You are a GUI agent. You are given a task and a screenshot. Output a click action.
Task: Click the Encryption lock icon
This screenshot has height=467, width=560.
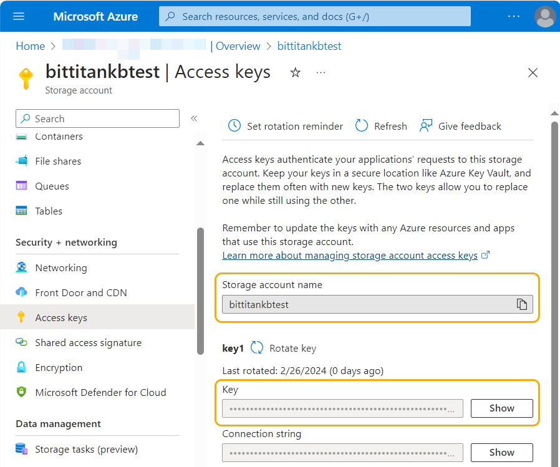tap(21, 367)
